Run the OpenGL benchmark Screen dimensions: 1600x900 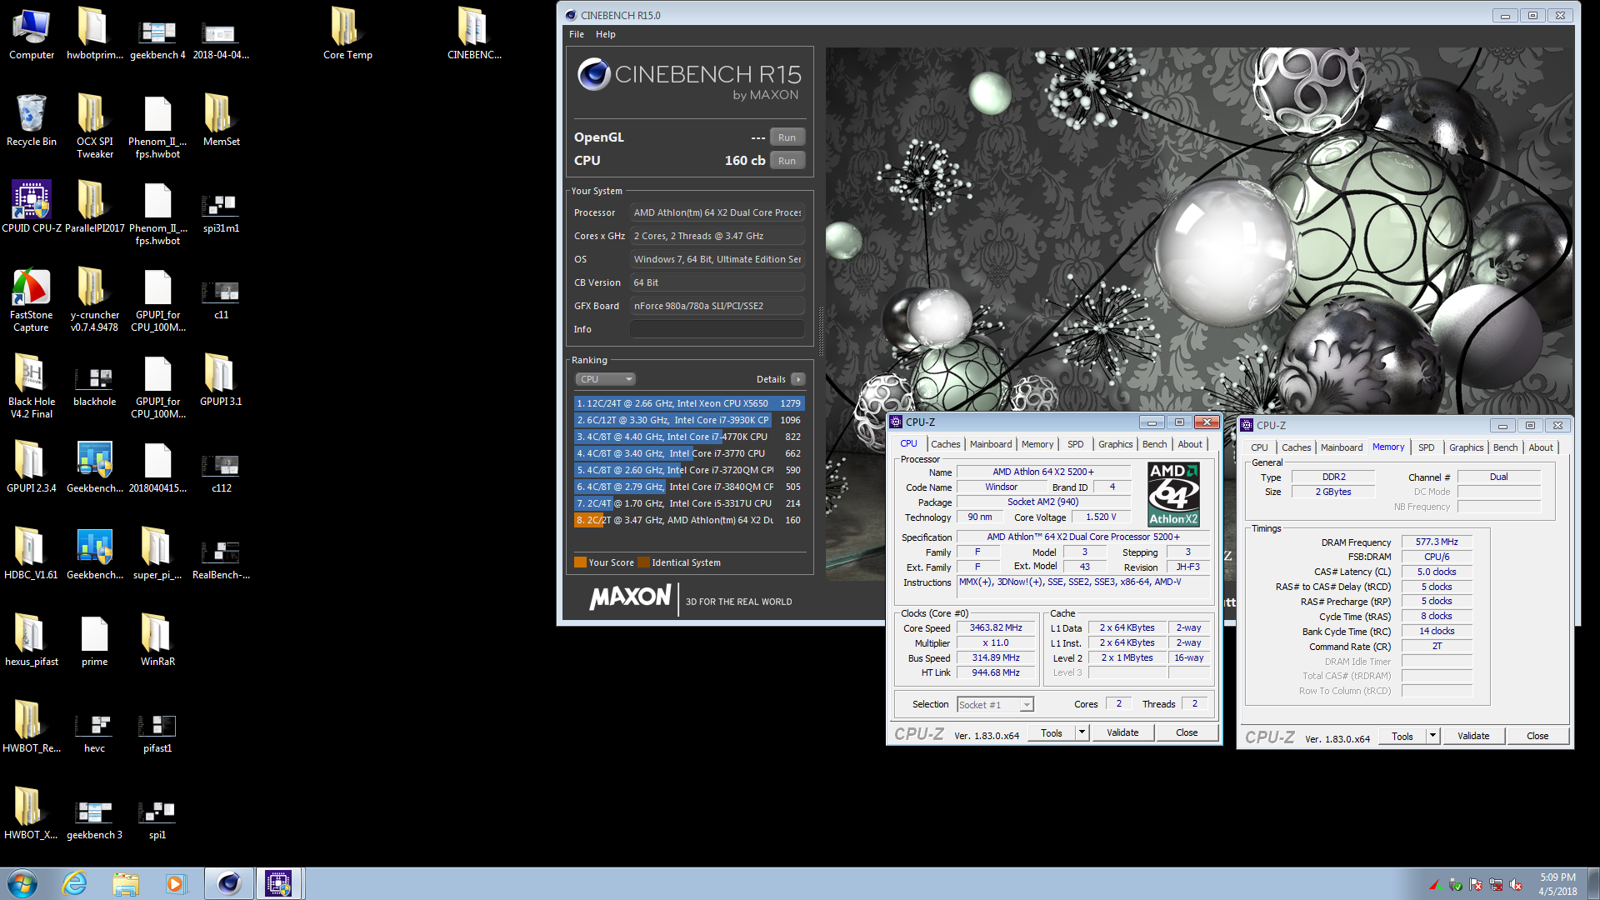(x=787, y=137)
